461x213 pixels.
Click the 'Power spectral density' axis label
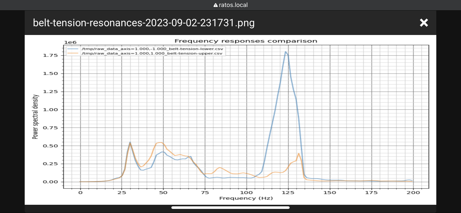[x=35, y=117]
